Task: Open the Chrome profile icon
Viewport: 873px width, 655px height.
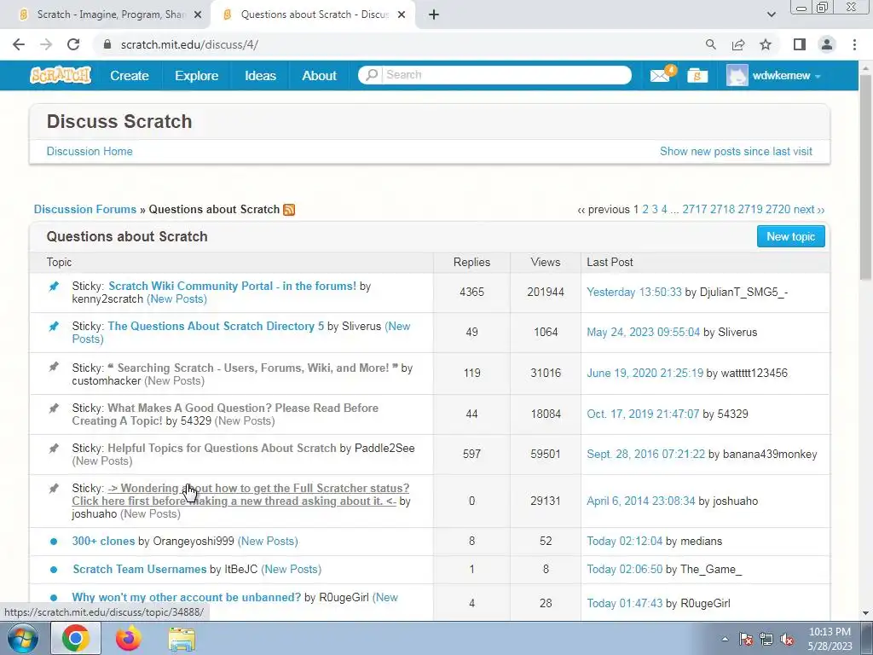Action: [x=827, y=44]
